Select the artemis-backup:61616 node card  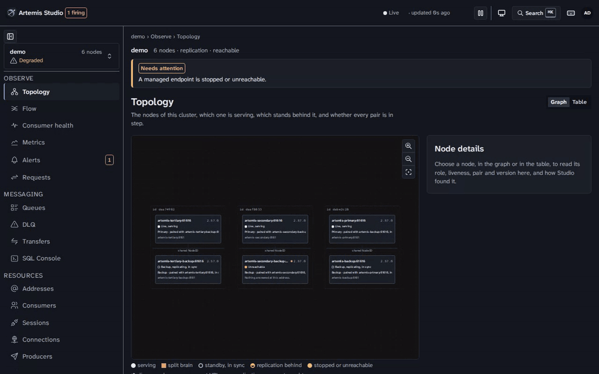(x=362, y=269)
